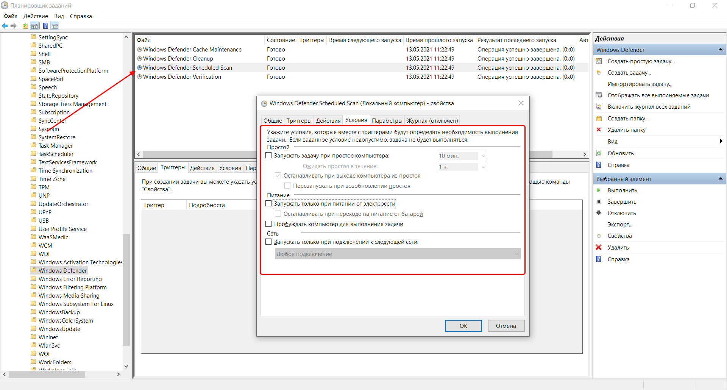Image resolution: width=727 pixels, height=390 pixels.
Task: Click the OK button in the properties dialog
Action: (463, 326)
